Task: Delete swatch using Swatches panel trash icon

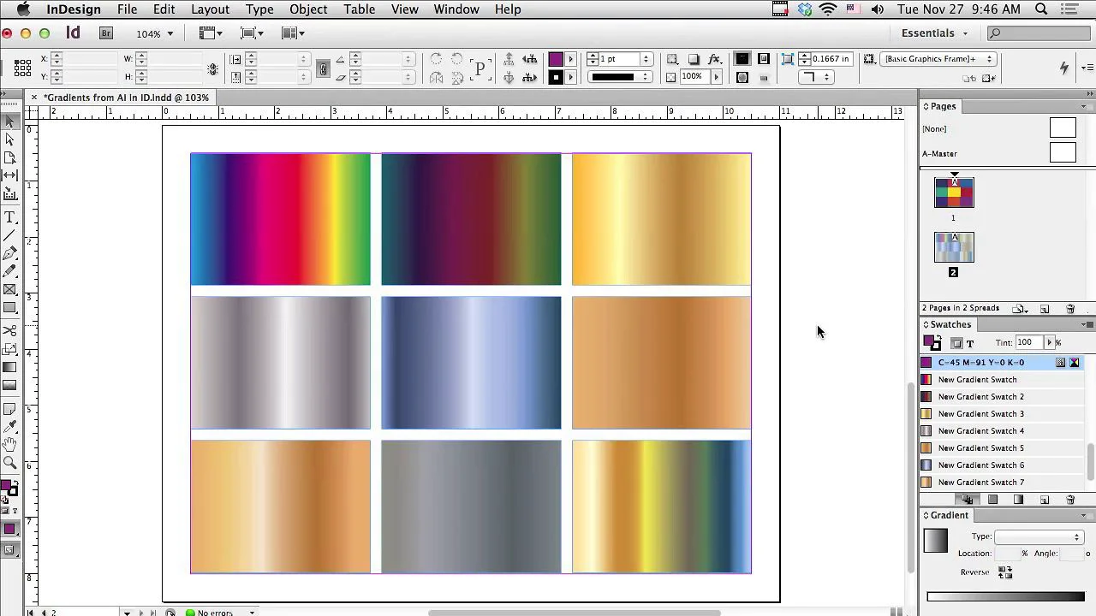Action: (x=1070, y=500)
